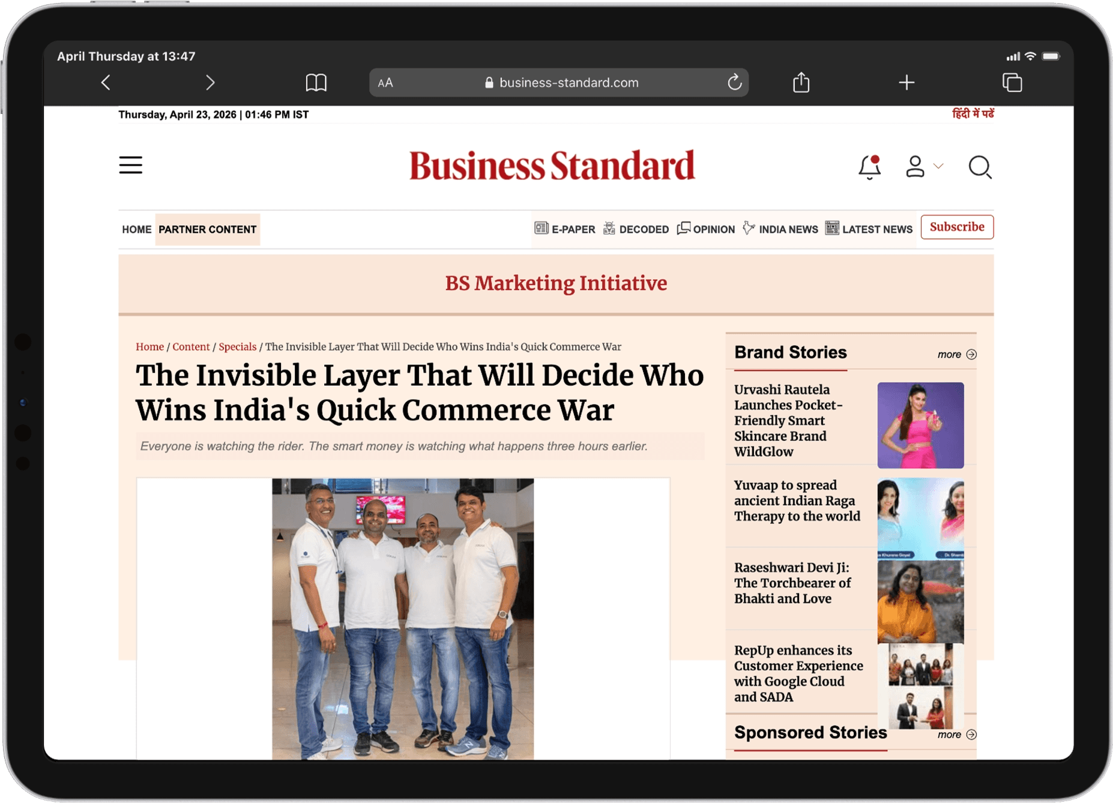Tap the address bar lock icon
Viewport: 1113px width, 803px height.
pos(489,83)
